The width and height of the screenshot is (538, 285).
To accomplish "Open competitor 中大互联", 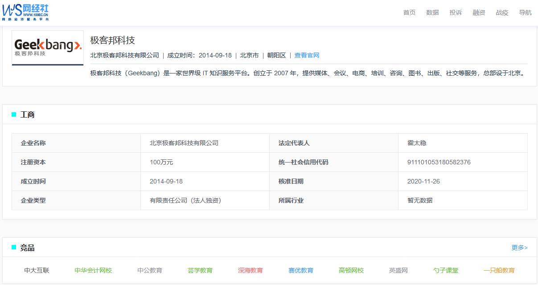I will click(37, 270).
